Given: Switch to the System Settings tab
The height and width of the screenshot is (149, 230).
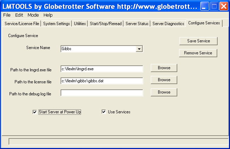Looking at the screenshot, I should 57,24.
